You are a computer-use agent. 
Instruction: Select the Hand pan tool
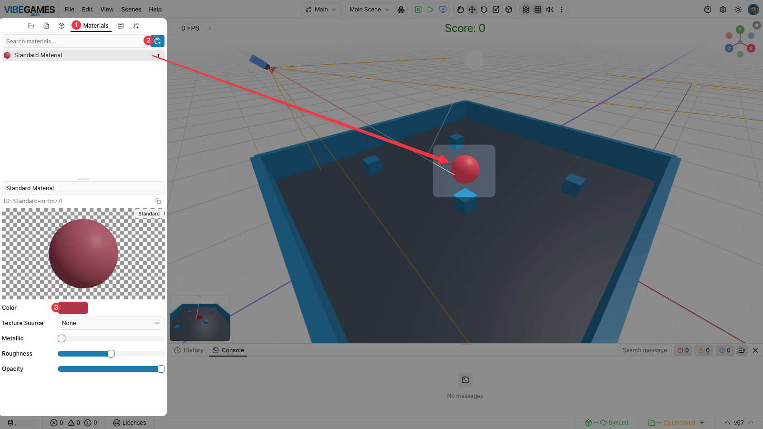(460, 10)
